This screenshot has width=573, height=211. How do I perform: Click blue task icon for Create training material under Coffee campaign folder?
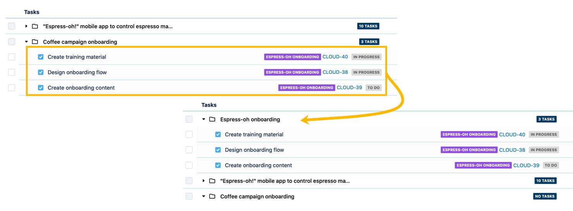coord(41,57)
